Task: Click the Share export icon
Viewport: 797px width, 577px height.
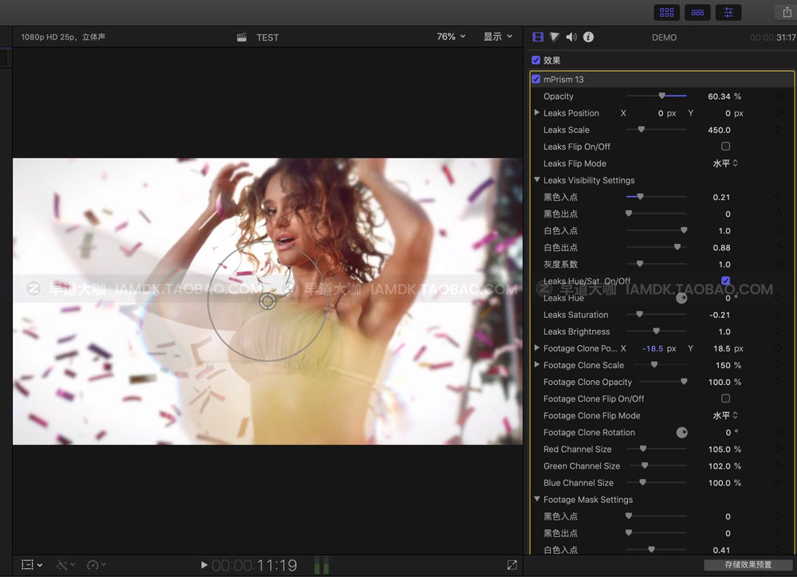Action: pyautogui.click(x=788, y=13)
